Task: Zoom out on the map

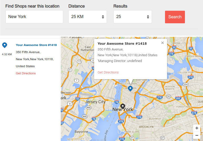Action: click(x=197, y=135)
